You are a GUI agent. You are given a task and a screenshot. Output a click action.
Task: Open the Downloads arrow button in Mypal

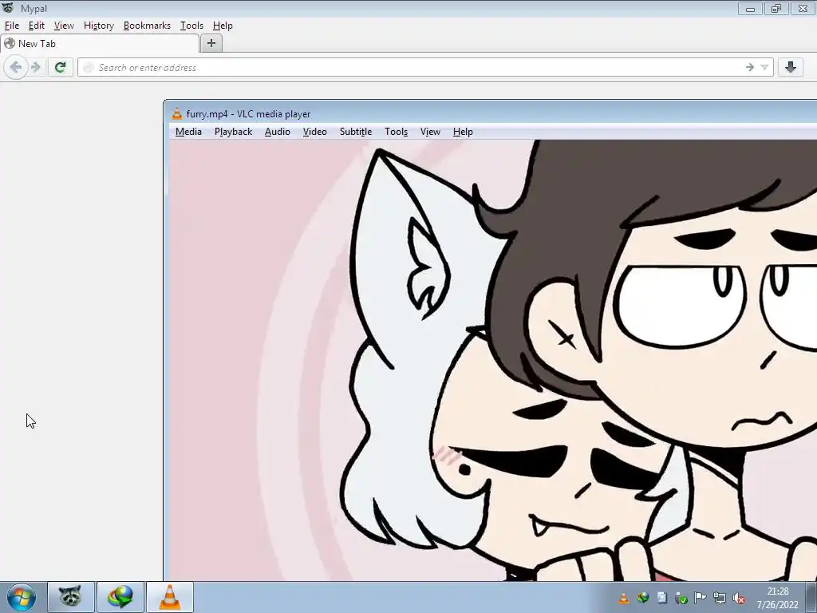(x=791, y=67)
